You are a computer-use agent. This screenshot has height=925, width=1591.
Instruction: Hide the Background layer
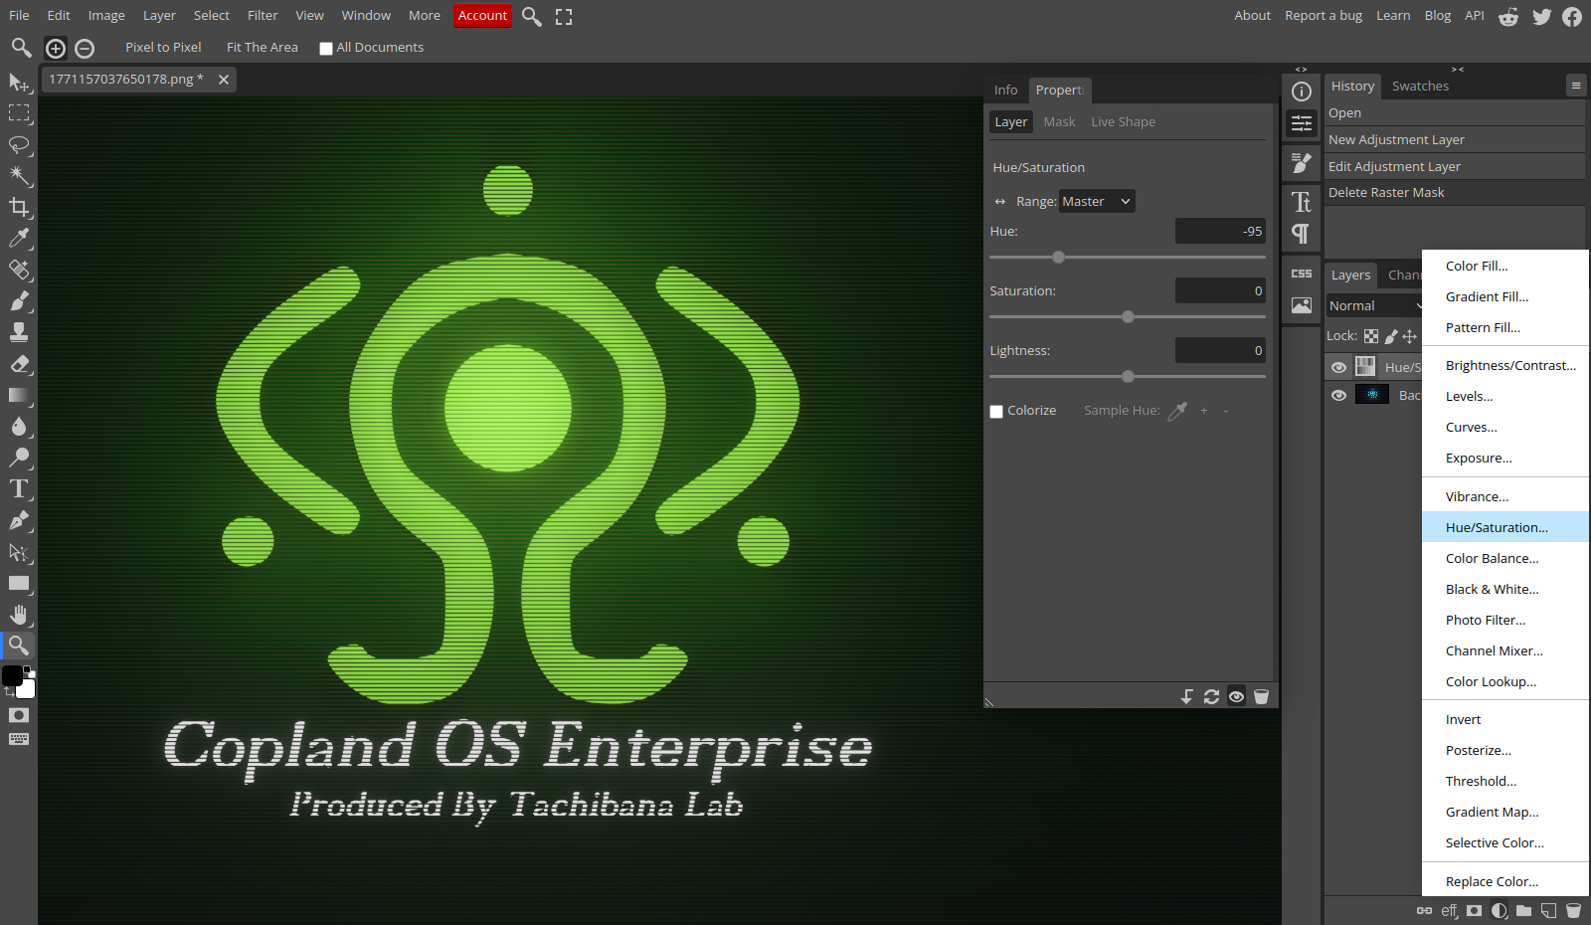1339,395
